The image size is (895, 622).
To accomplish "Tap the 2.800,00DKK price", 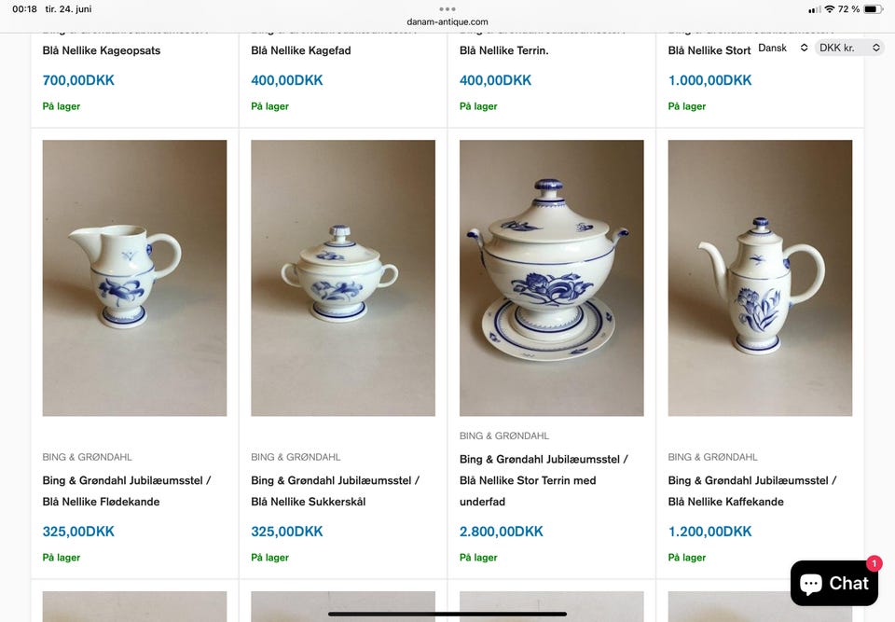I will point(502,532).
